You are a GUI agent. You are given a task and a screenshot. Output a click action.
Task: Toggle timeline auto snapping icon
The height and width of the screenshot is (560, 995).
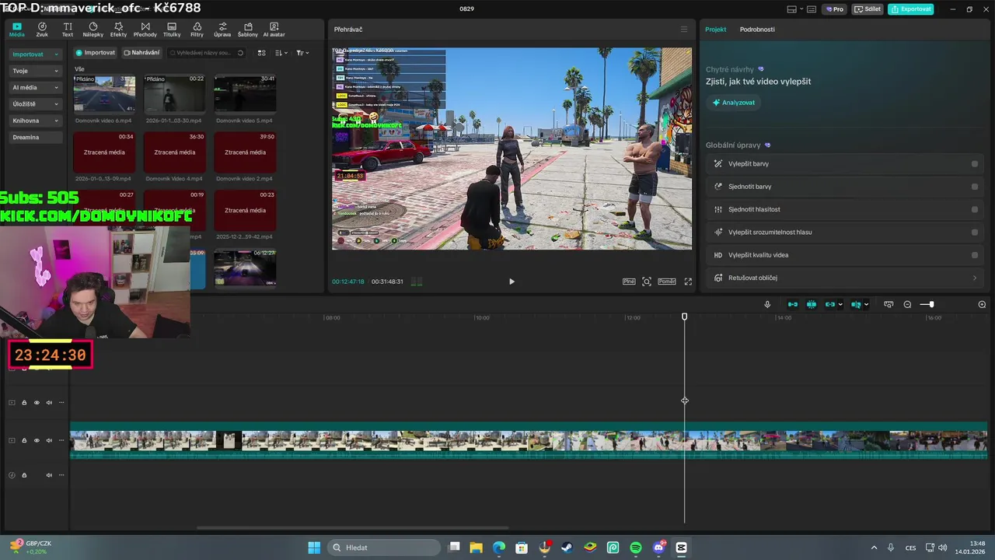point(812,304)
